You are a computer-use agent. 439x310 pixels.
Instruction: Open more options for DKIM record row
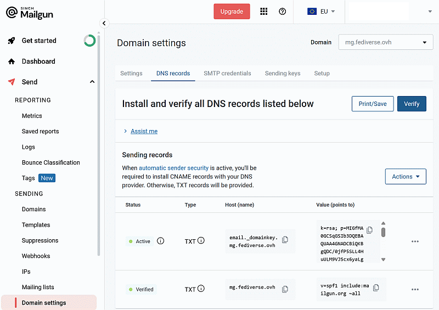(415, 241)
